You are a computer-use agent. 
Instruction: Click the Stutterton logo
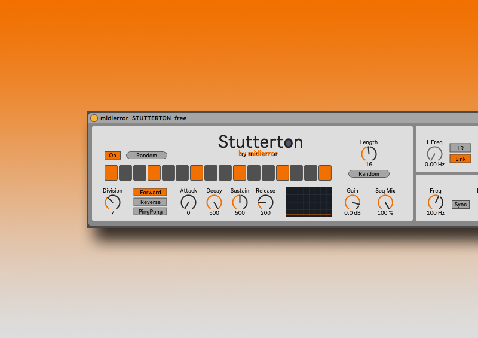click(261, 142)
